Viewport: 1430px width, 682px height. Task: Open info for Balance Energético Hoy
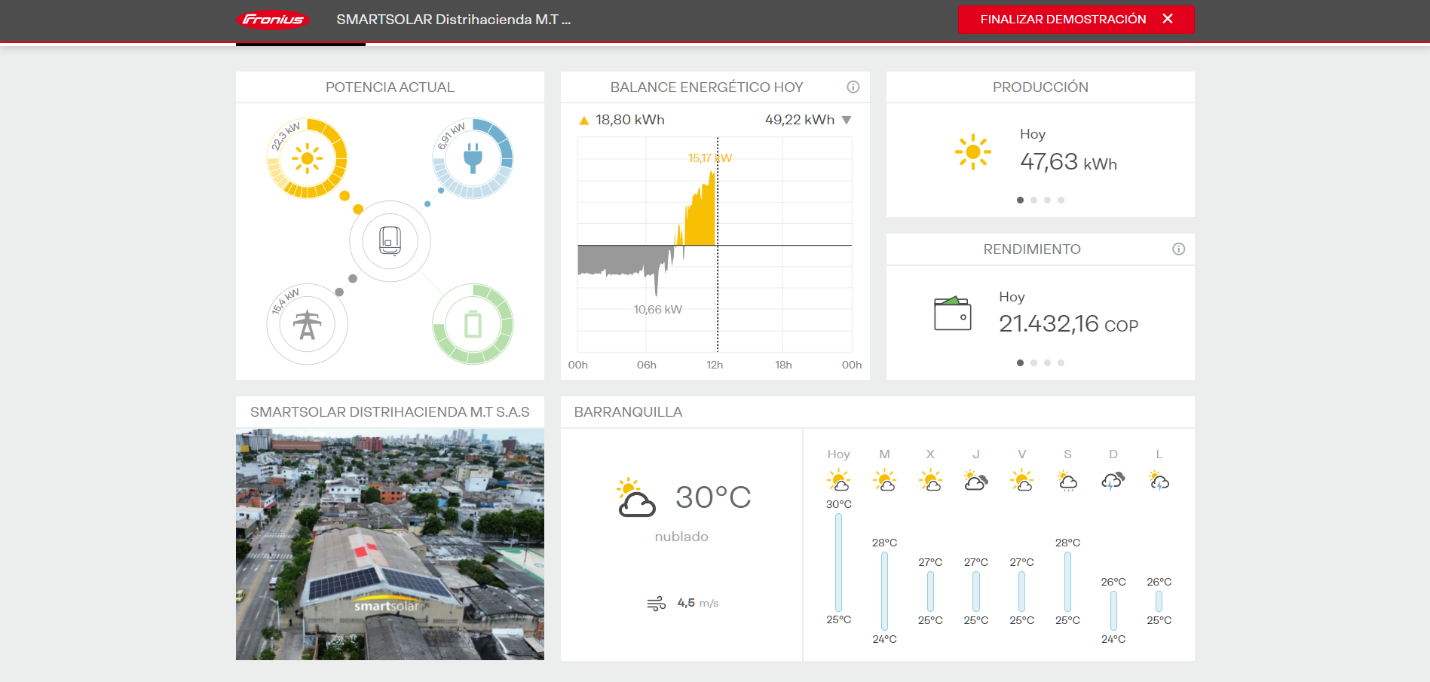coord(853,87)
